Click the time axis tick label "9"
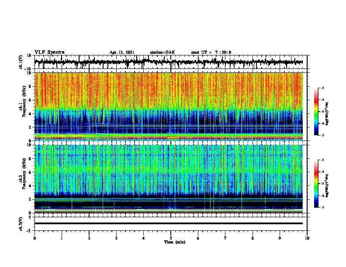Screen dimensions: 346x267 pyautogui.click(x=280, y=238)
